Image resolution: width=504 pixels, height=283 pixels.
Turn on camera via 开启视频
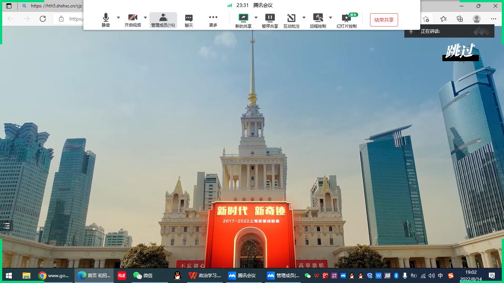(x=132, y=20)
